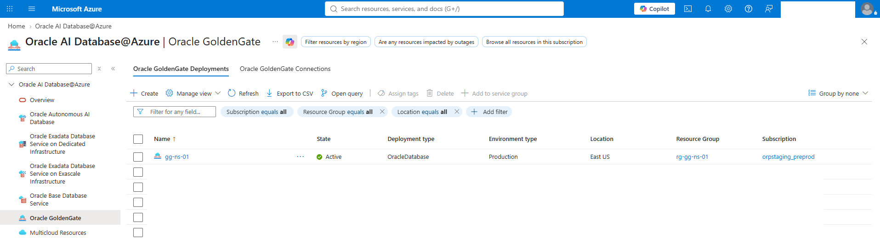The width and height of the screenshot is (880, 238).
Task: Open the portal hamburger menu
Action: click(32, 9)
